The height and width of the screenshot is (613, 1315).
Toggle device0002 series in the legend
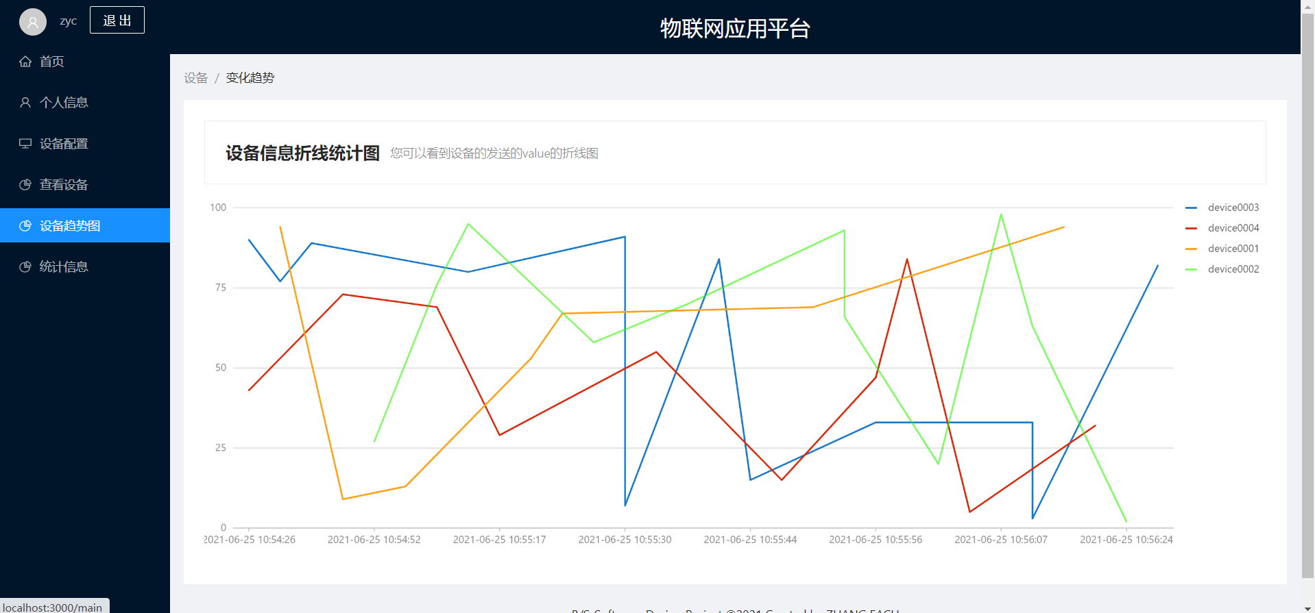1222,269
